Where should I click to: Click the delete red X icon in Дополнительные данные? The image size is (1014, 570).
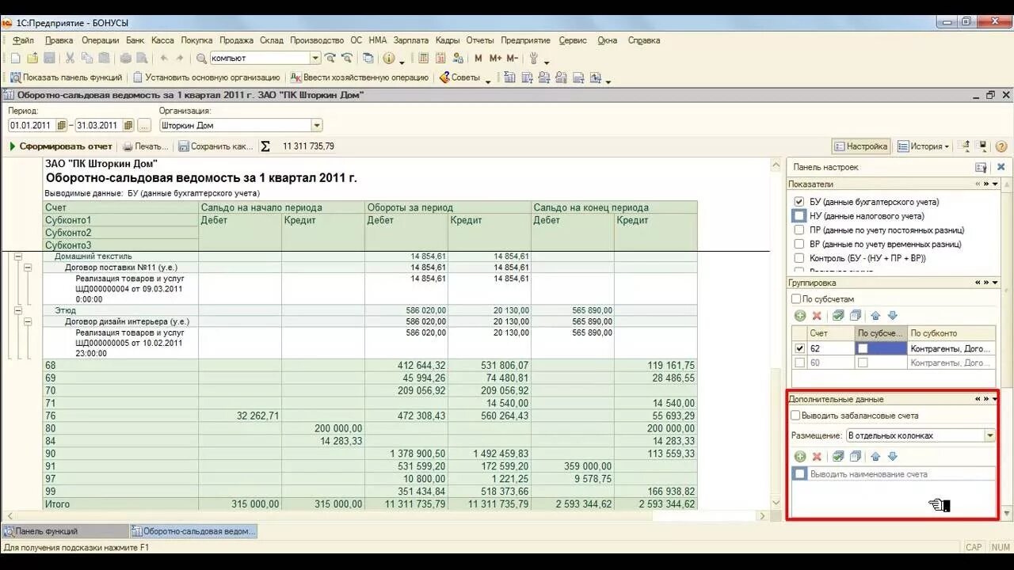pyautogui.click(x=817, y=457)
